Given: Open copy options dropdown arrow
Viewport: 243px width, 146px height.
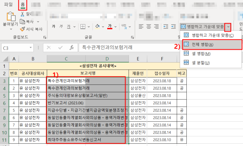Looking at the screenshot, I should [38, 22].
